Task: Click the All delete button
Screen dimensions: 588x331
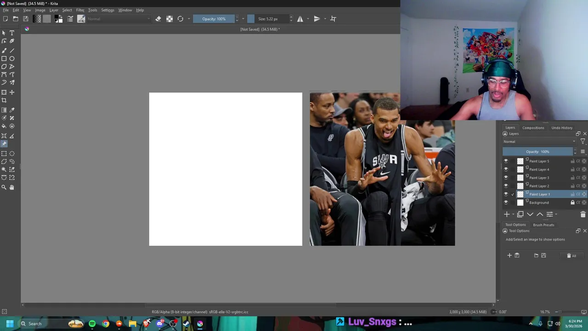Action: (x=571, y=256)
